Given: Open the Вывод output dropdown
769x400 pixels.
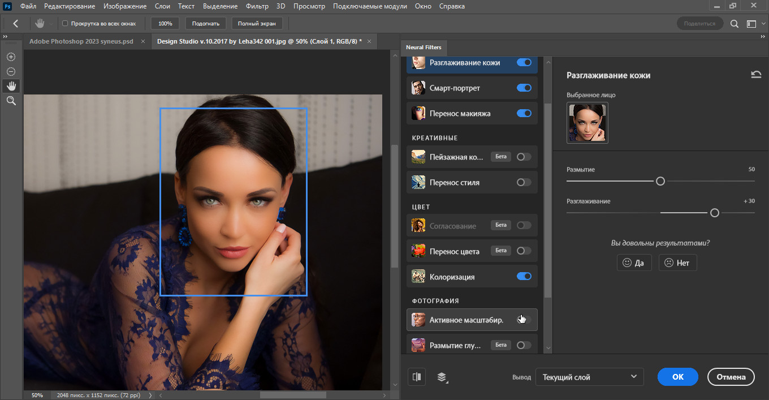Looking at the screenshot, I should 589,377.
